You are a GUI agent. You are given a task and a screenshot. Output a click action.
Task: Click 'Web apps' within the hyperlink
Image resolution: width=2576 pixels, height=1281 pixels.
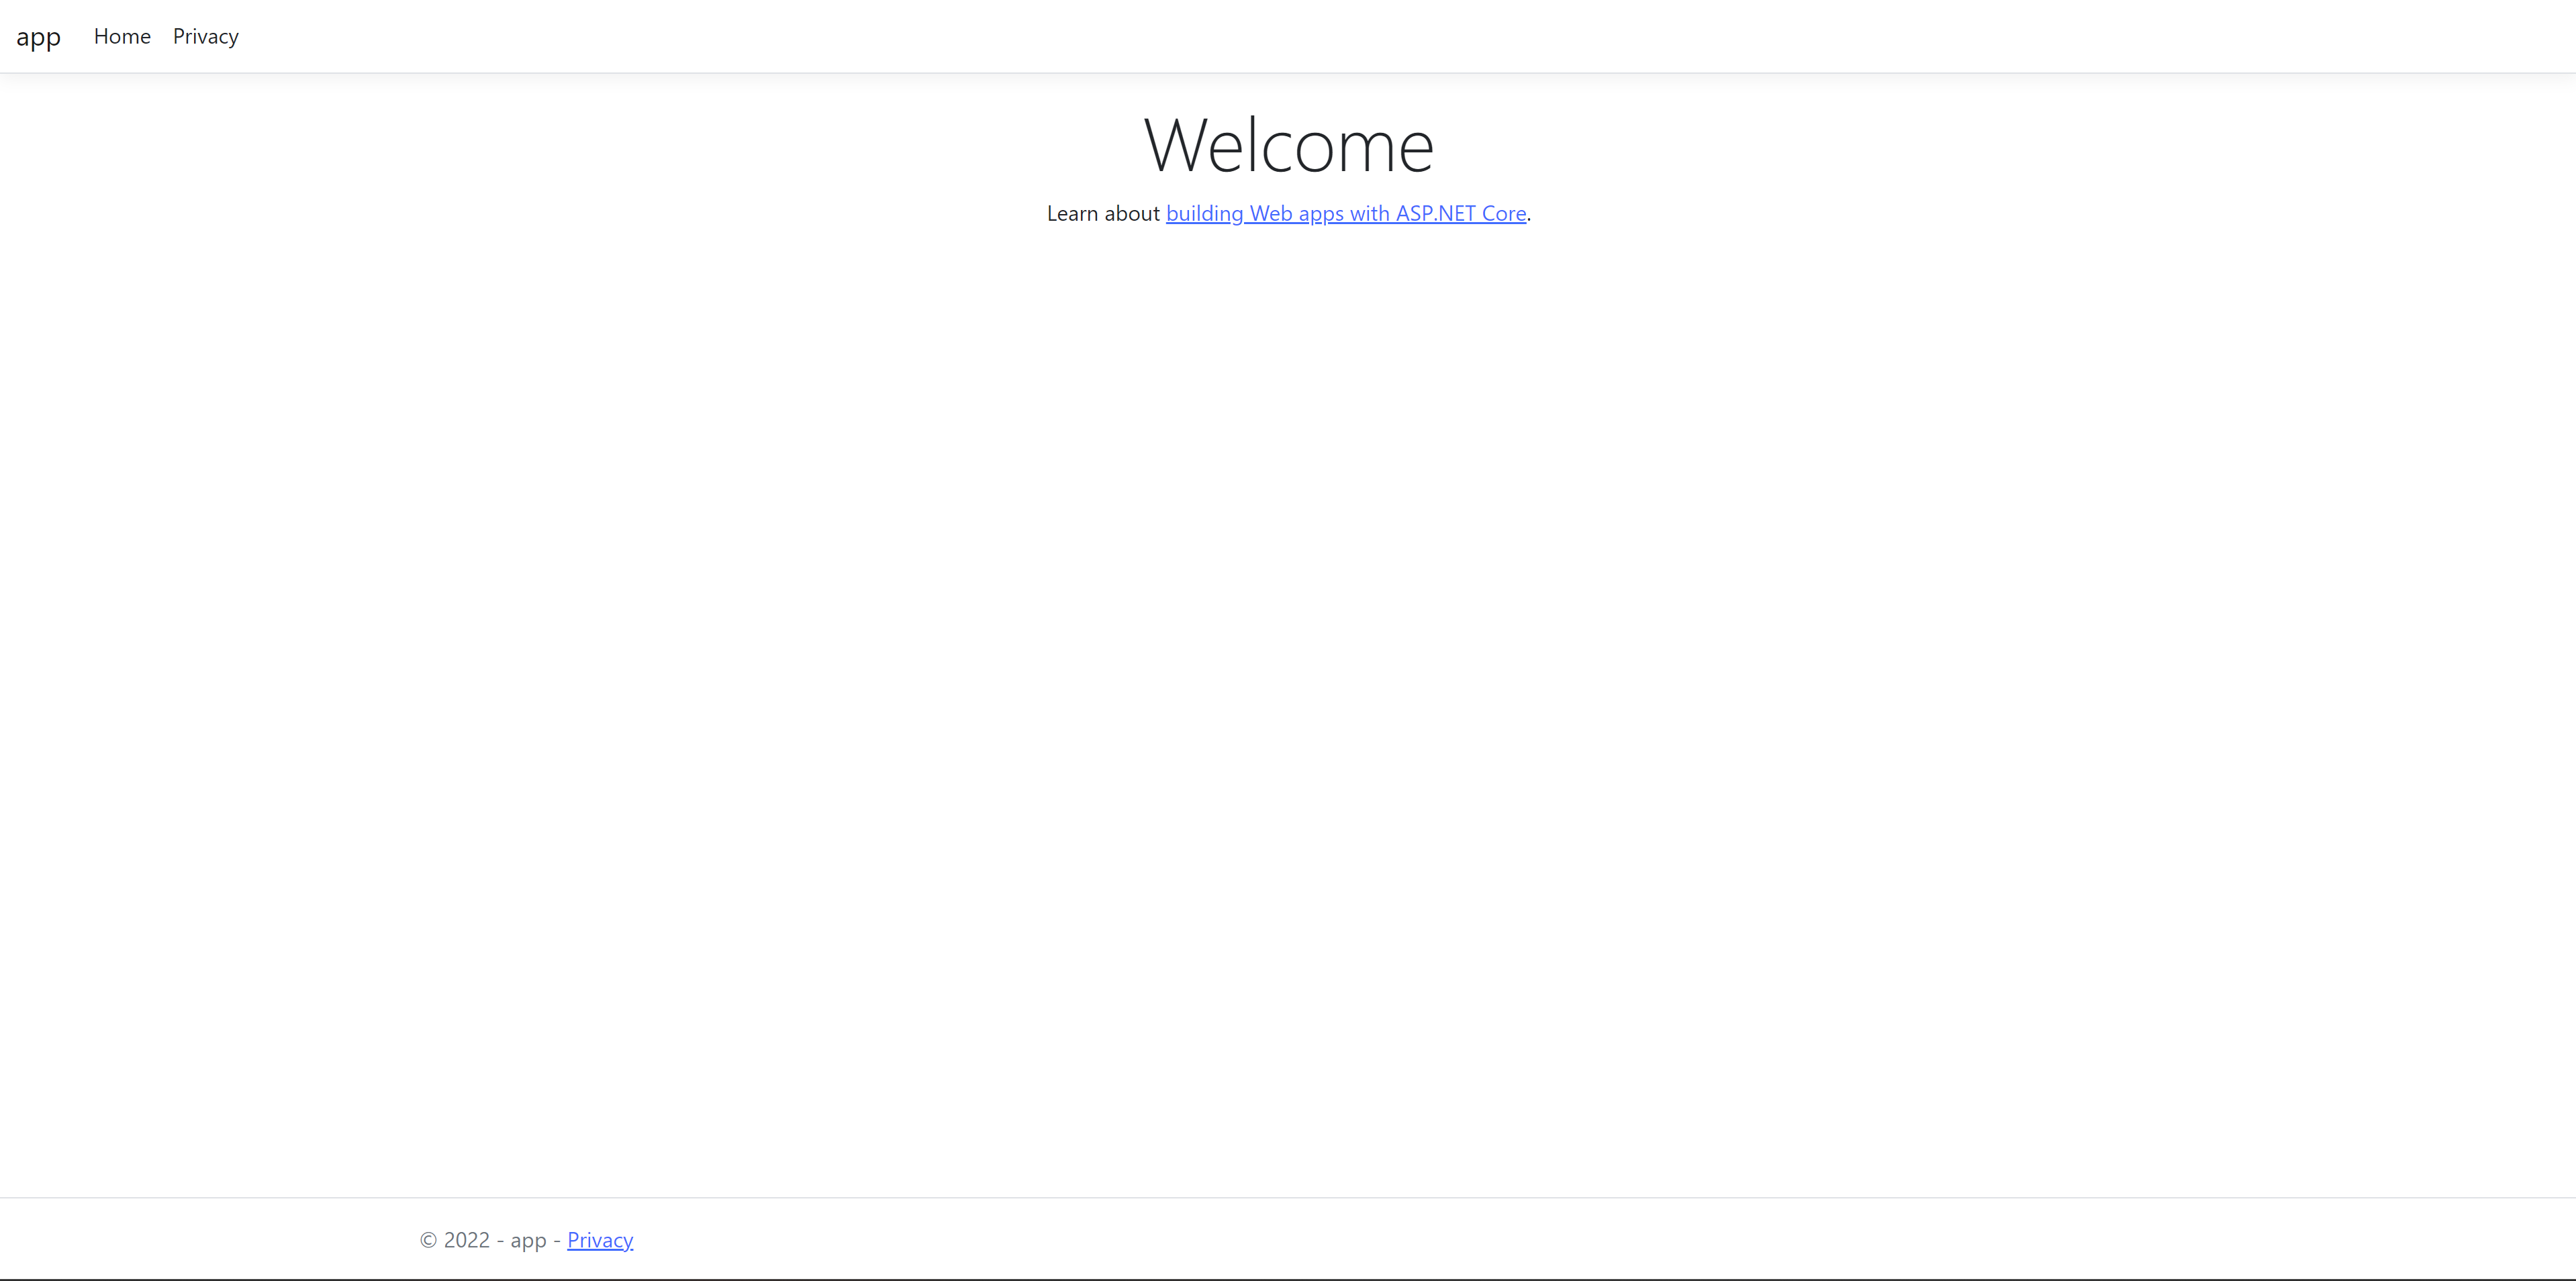click(1296, 214)
